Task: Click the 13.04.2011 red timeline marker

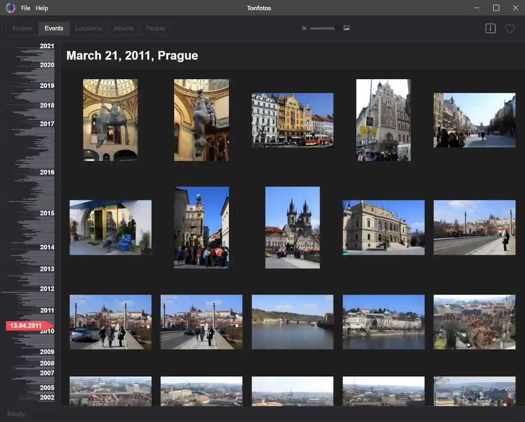Action: pos(26,325)
